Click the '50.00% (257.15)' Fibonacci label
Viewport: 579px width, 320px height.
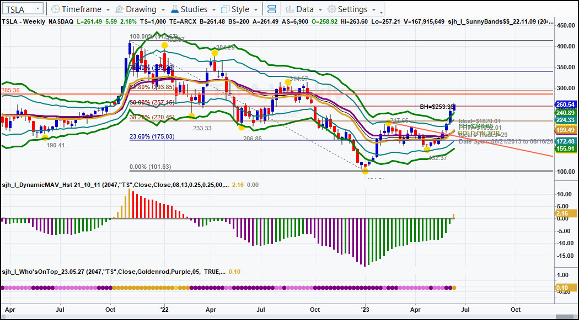pyautogui.click(x=152, y=102)
